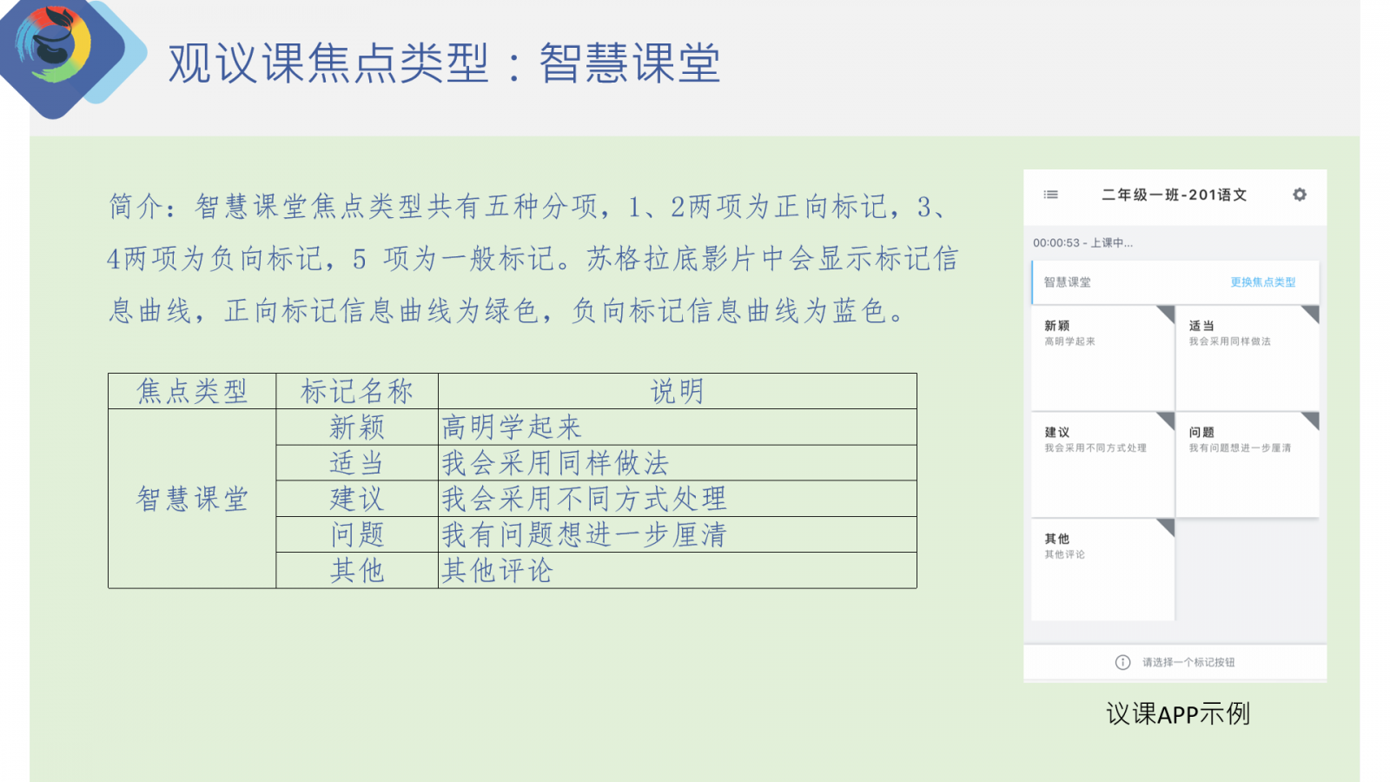
Task: Click the class title 二年级一班-201语文
Action: point(1174,195)
